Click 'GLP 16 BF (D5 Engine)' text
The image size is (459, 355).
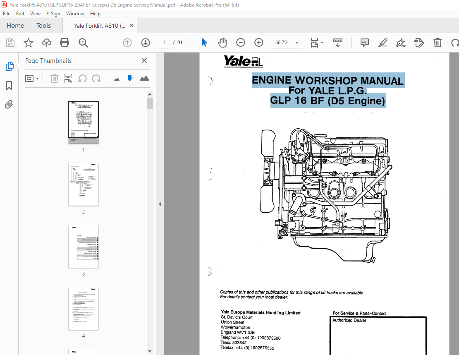pyautogui.click(x=328, y=101)
